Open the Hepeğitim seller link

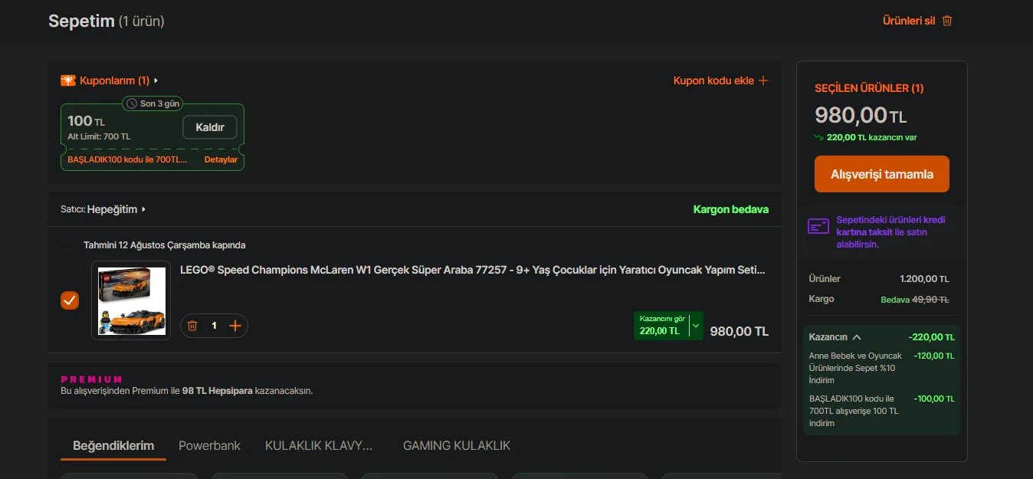click(112, 209)
